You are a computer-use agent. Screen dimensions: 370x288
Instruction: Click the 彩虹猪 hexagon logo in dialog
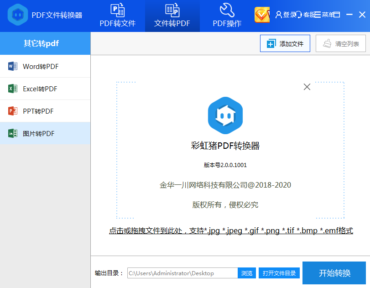[x=225, y=115]
